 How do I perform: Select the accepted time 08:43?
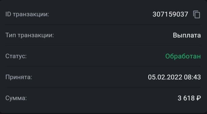click(x=192, y=77)
